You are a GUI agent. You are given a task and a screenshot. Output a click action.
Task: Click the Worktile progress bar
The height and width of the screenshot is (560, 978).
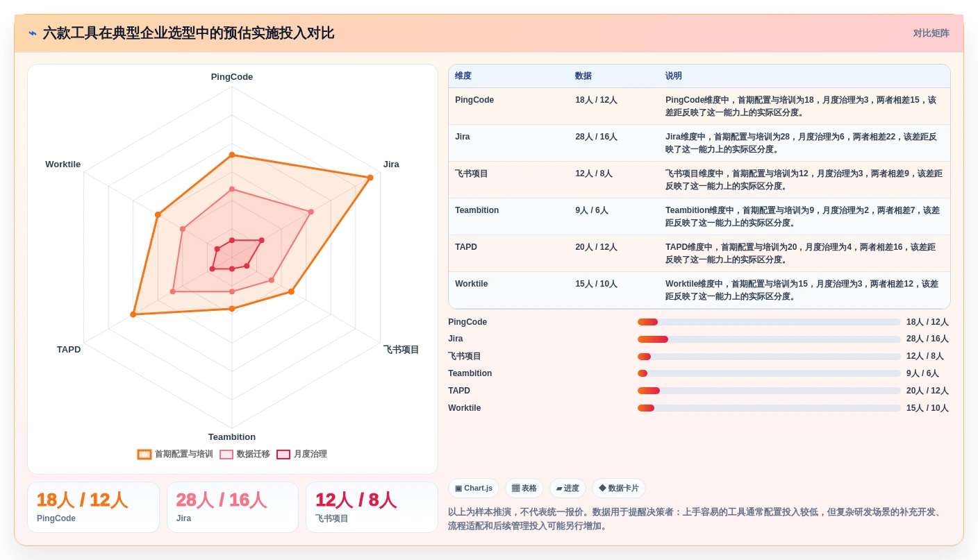[769, 408]
